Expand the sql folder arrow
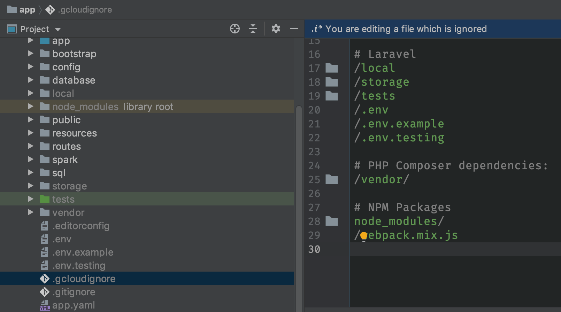This screenshot has height=312, width=561. pyautogui.click(x=31, y=173)
